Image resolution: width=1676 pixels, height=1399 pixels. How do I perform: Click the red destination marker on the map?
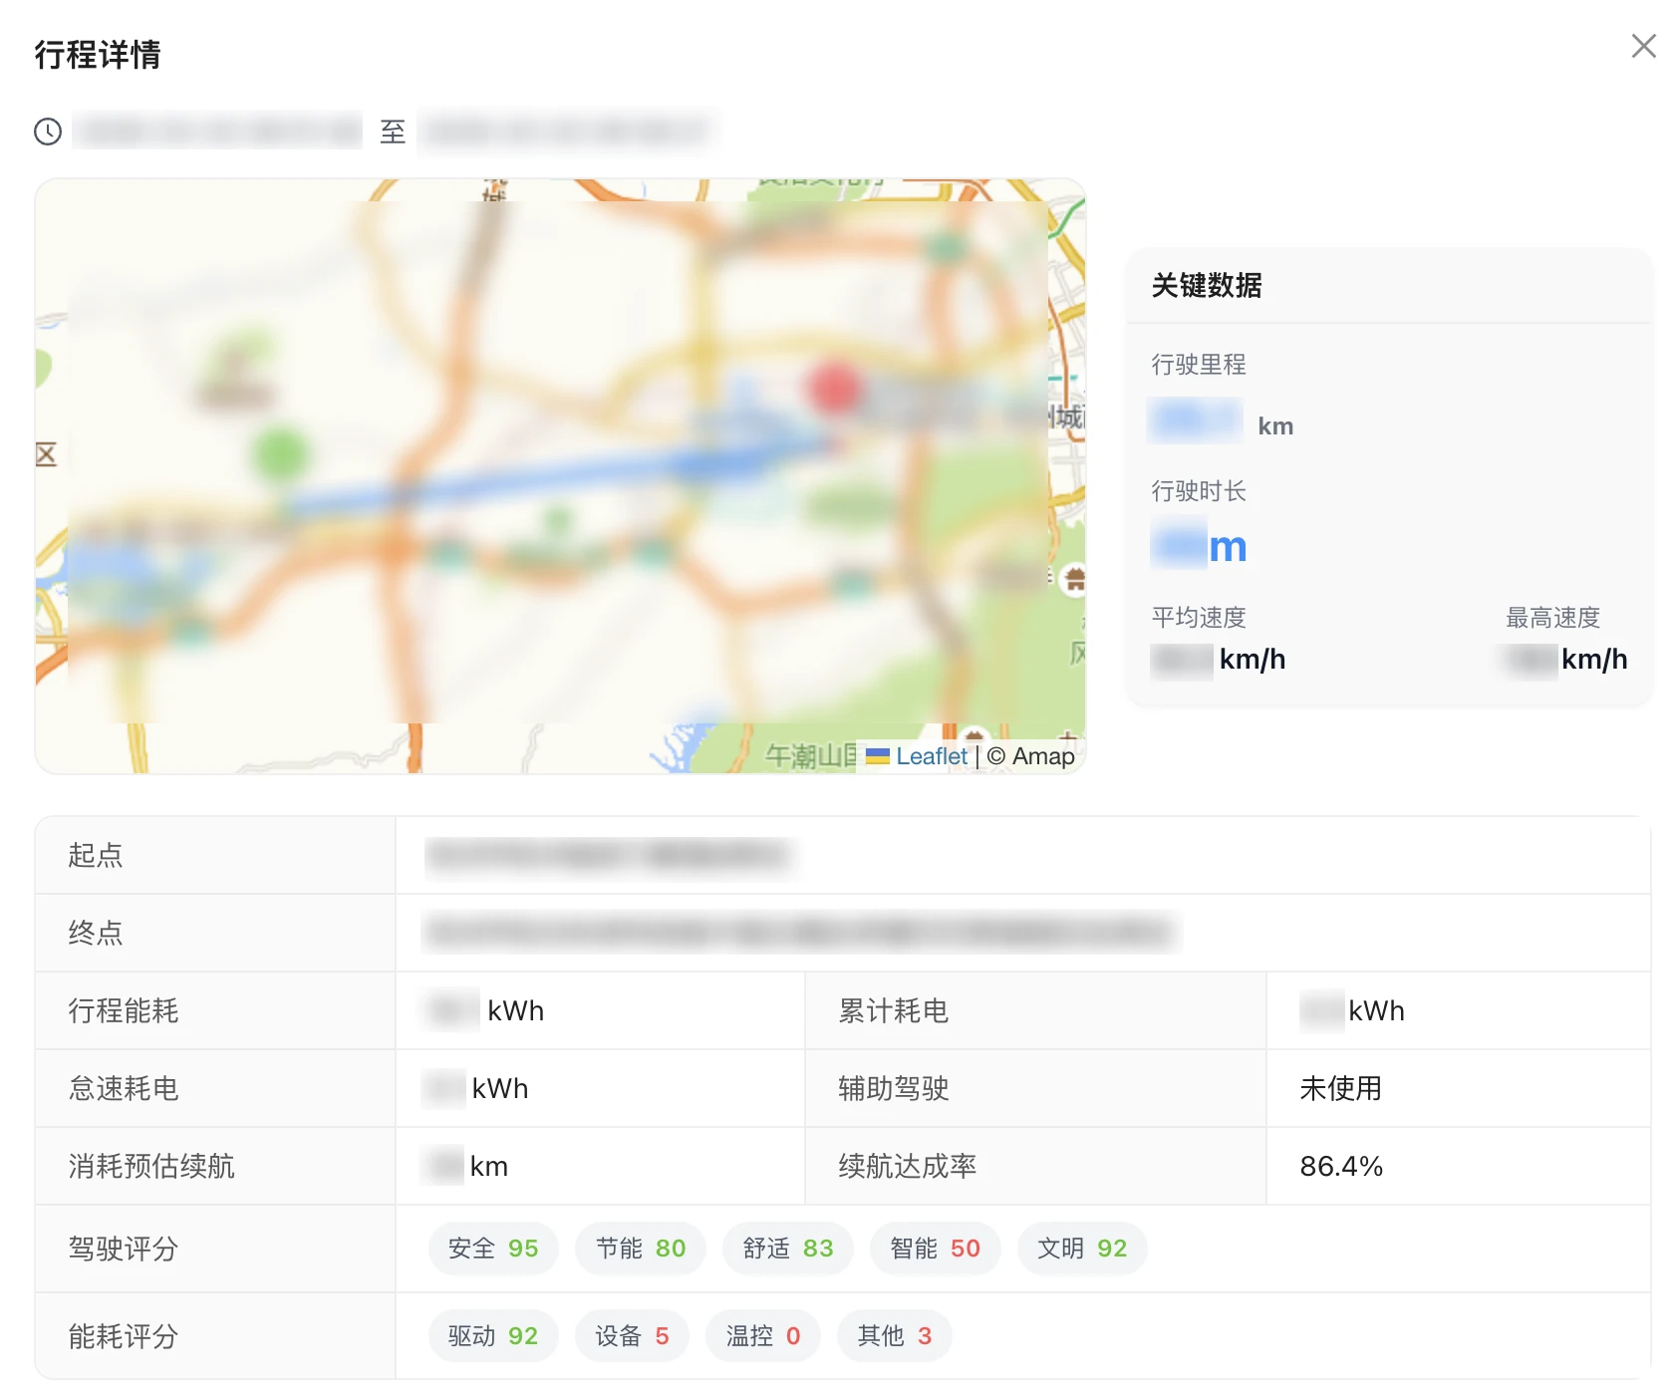(x=835, y=389)
